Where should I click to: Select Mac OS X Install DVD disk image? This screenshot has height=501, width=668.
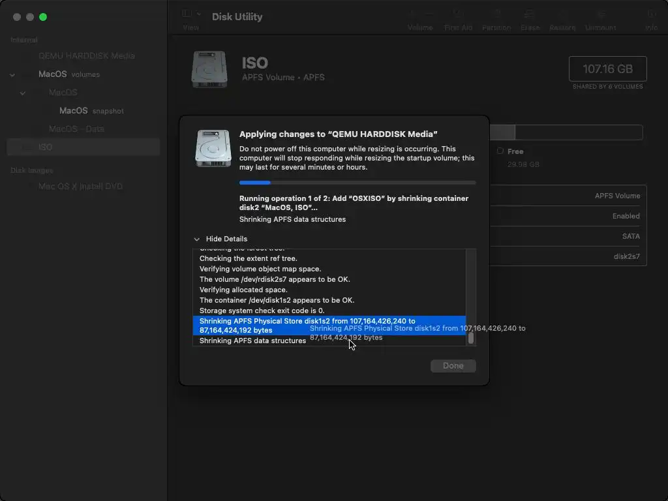(83, 186)
